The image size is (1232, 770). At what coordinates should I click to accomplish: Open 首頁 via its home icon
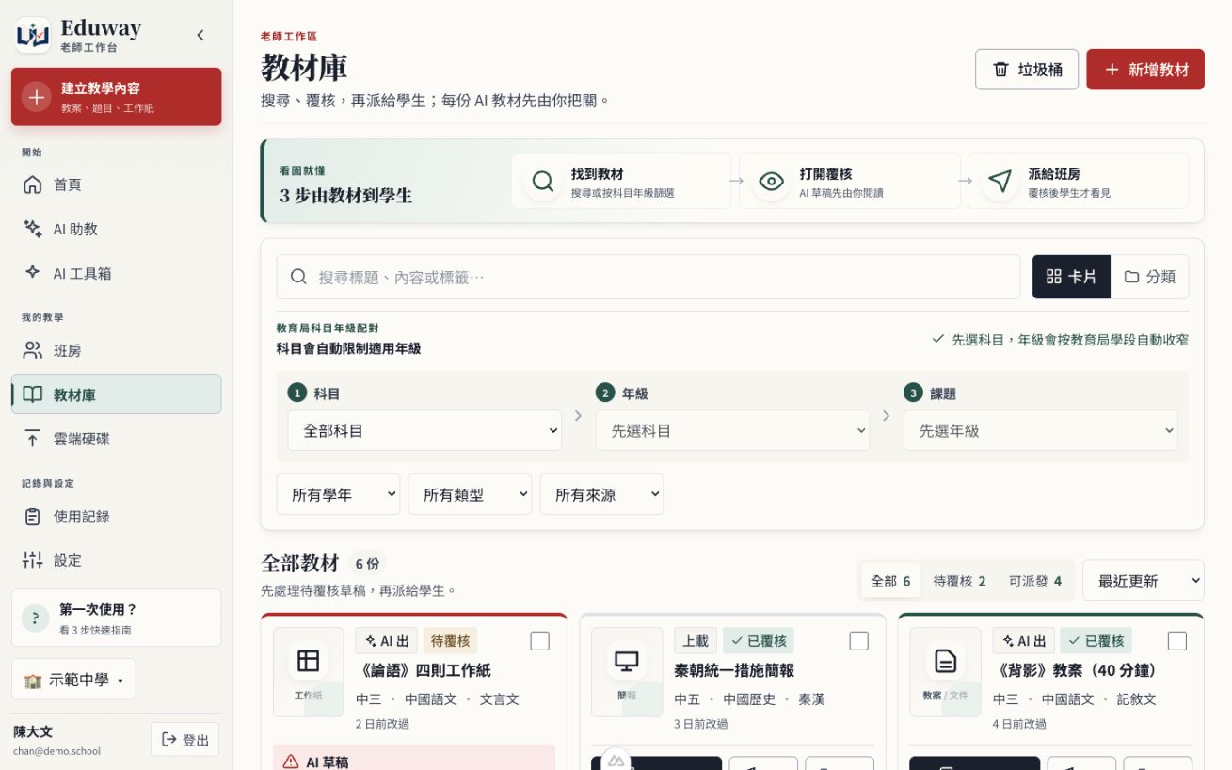pos(33,184)
